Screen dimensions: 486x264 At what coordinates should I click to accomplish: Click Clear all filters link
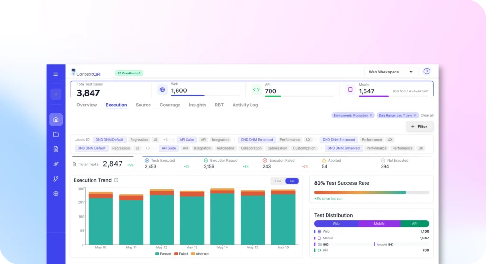pyautogui.click(x=427, y=115)
